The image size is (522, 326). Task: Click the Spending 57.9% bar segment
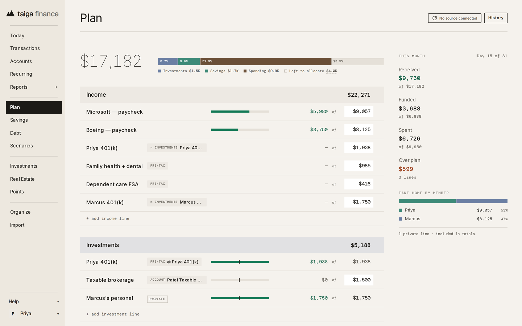coord(266,62)
